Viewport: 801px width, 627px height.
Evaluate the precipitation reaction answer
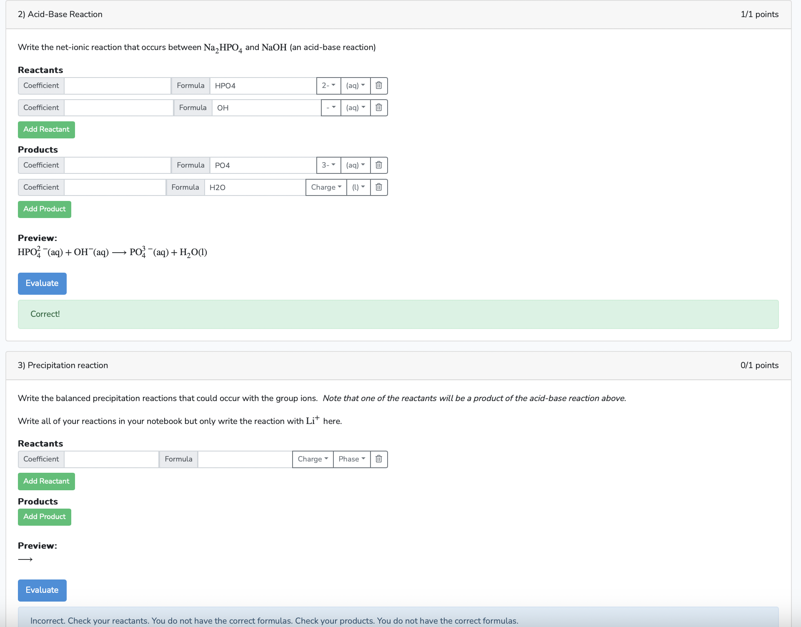pos(42,590)
